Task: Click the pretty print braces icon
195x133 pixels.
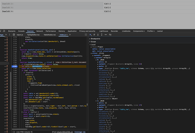Action: [x=14, y=132]
